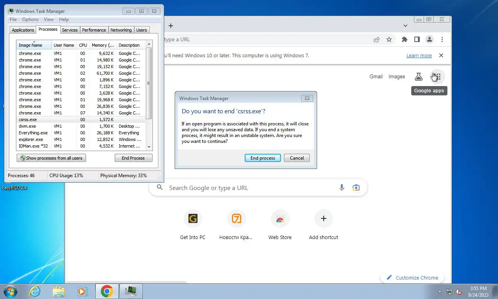Click process list scrollbar down arrow
This screenshot has width=498, height=299.
149,147
